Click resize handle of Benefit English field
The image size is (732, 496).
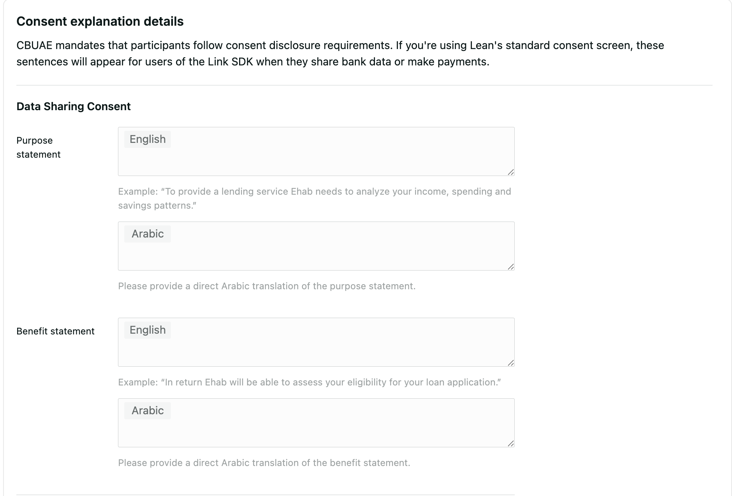pos(510,363)
